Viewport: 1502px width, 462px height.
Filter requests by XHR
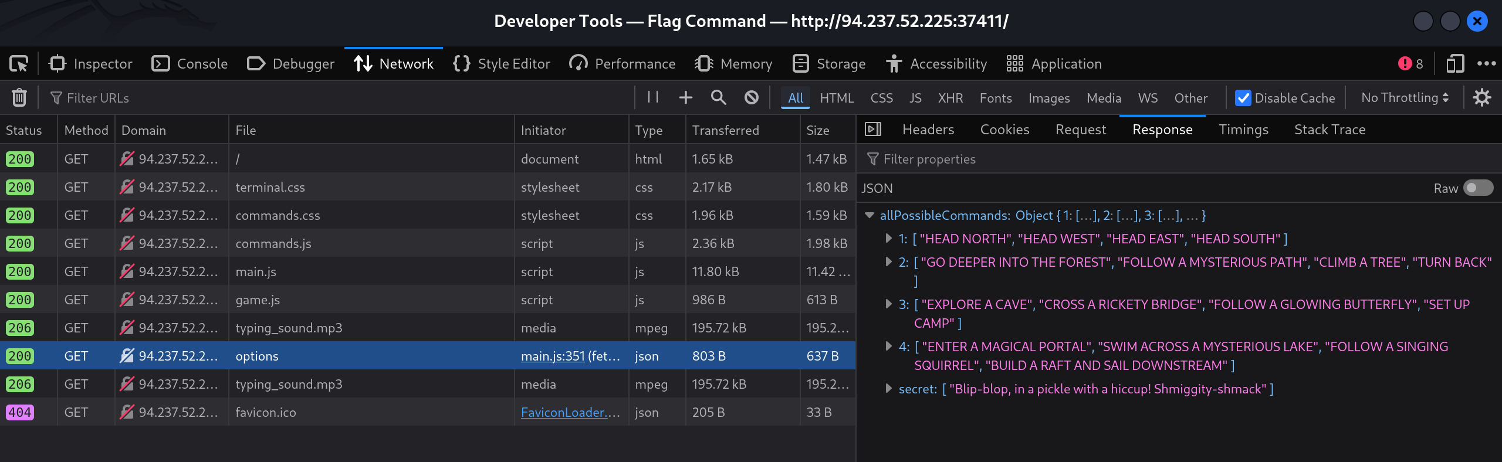[950, 98]
